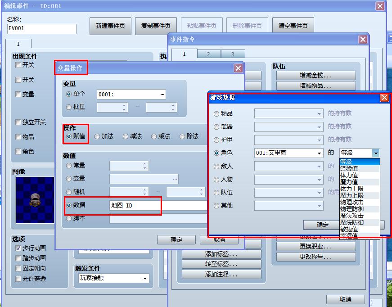Edit the 名称 field containing EV001

coord(42,29)
